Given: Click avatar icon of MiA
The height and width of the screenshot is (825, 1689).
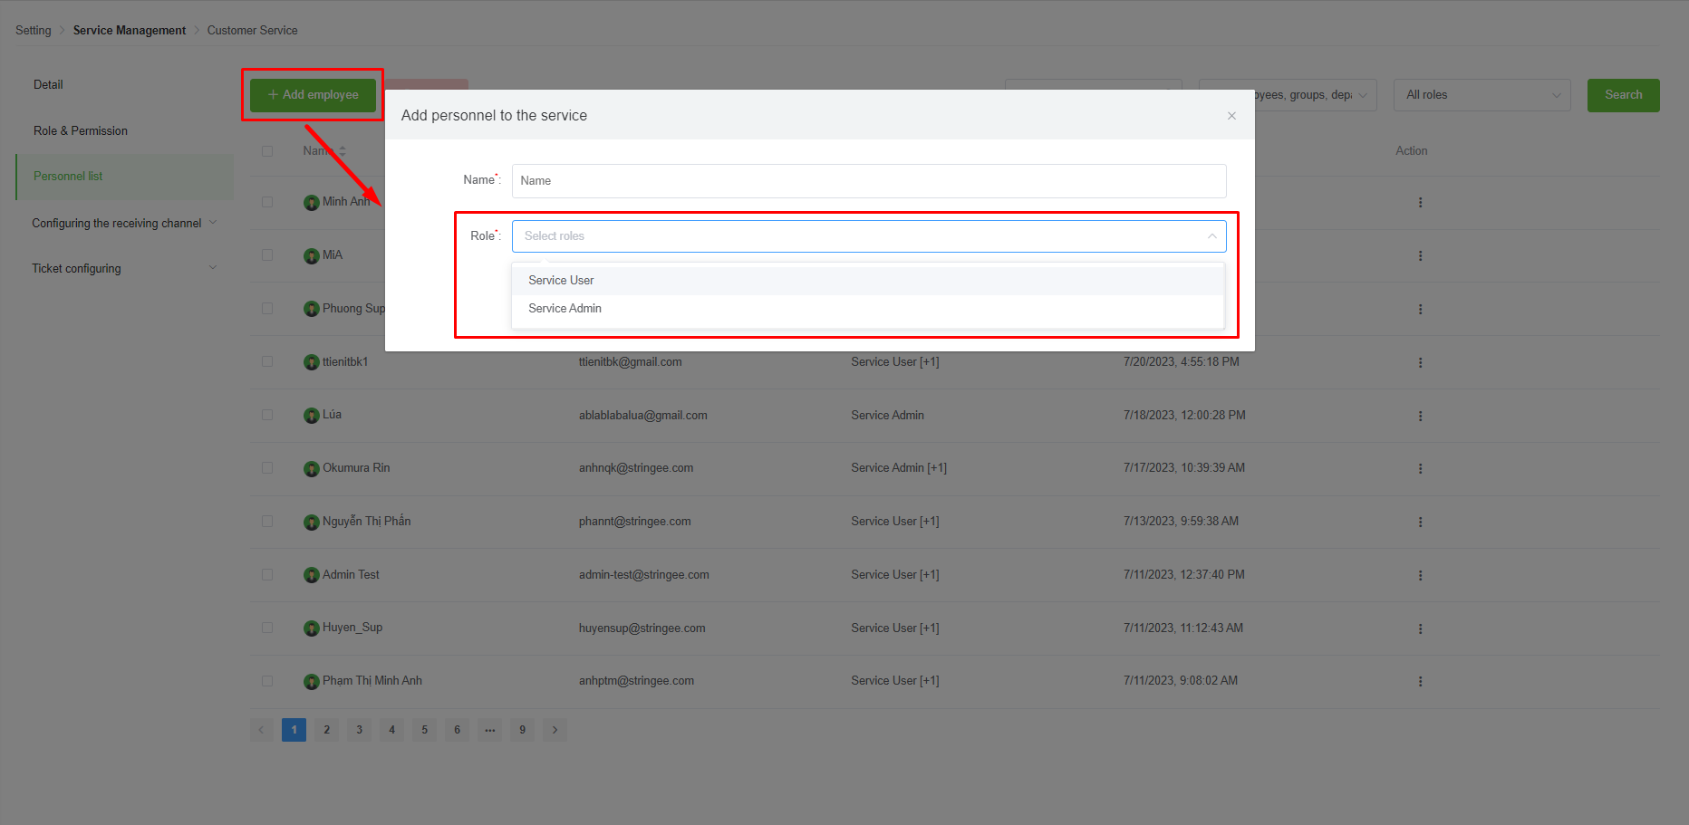Looking at the screenshot, I should point(312,256).
